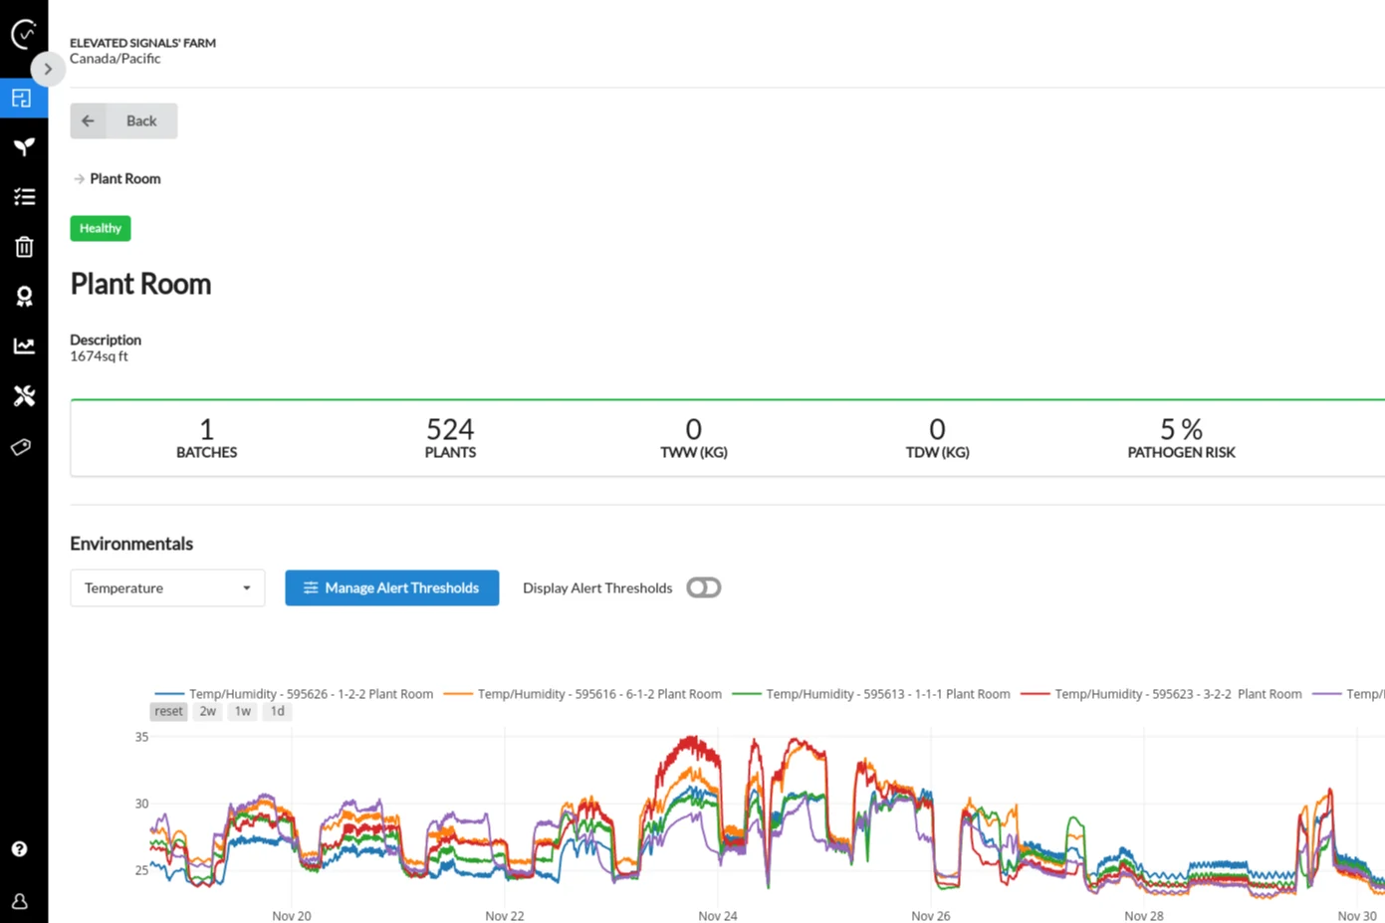Image resolution: width=1385 pixels, height=923 pixels.
Task: Click the Nov 28 axis label
Action: tap(1143, 915)
